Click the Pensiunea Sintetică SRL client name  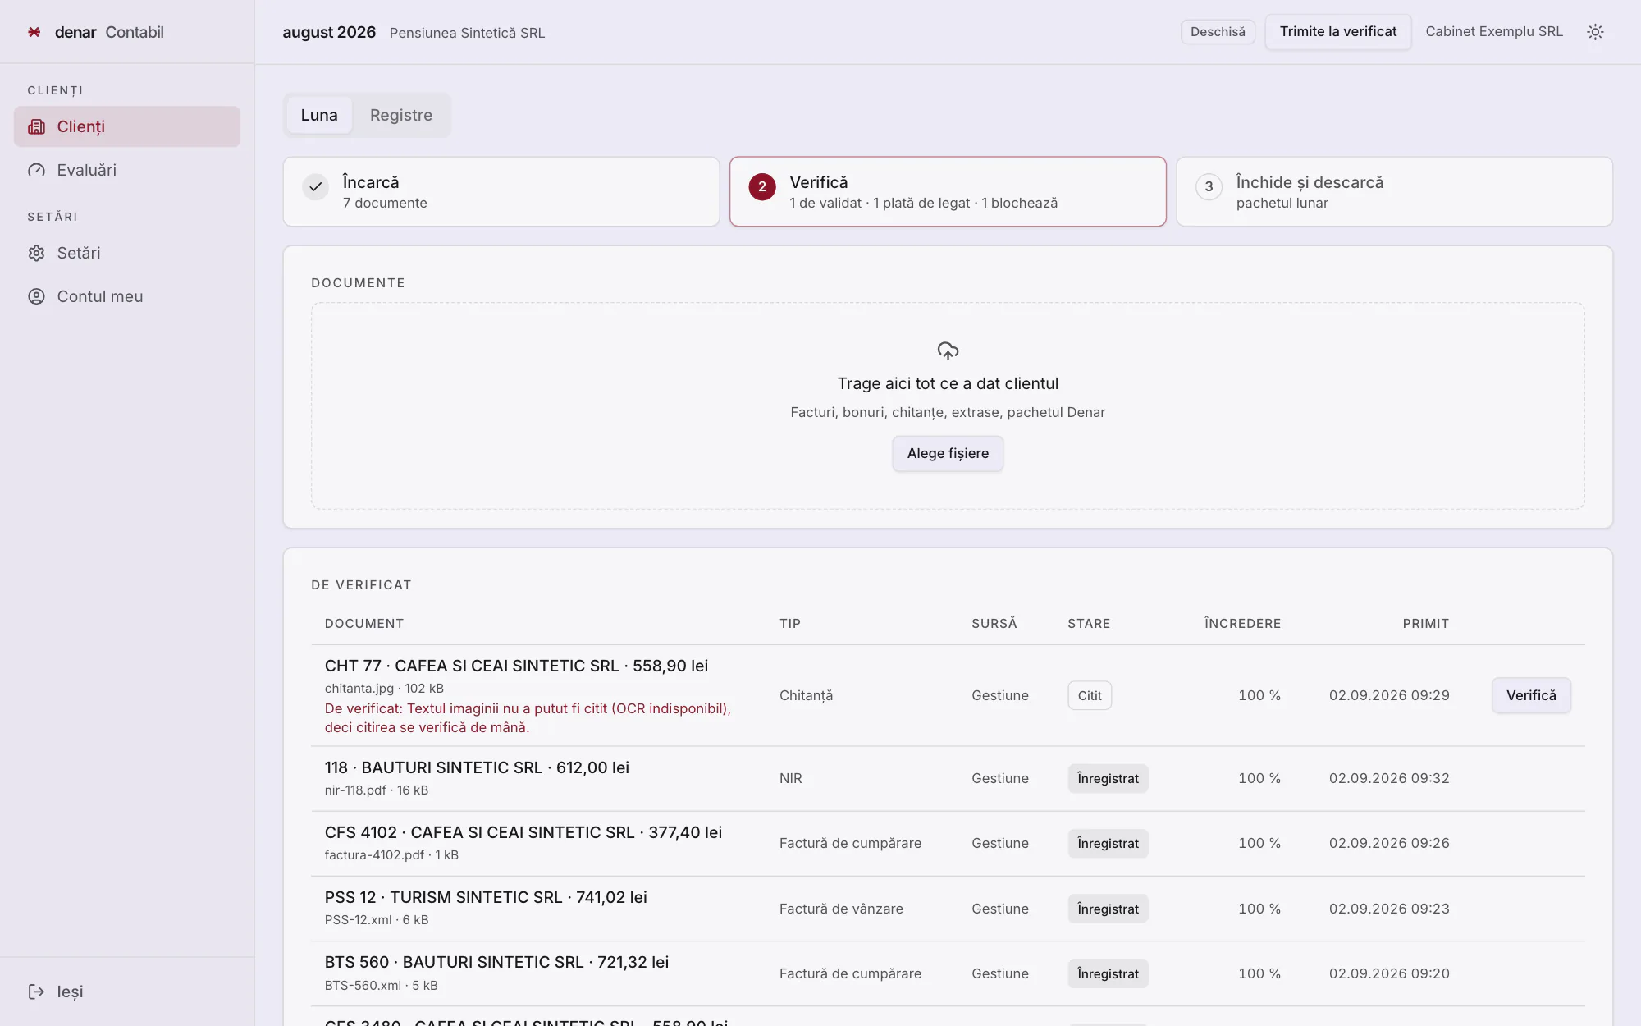click(x=467, y=33)
